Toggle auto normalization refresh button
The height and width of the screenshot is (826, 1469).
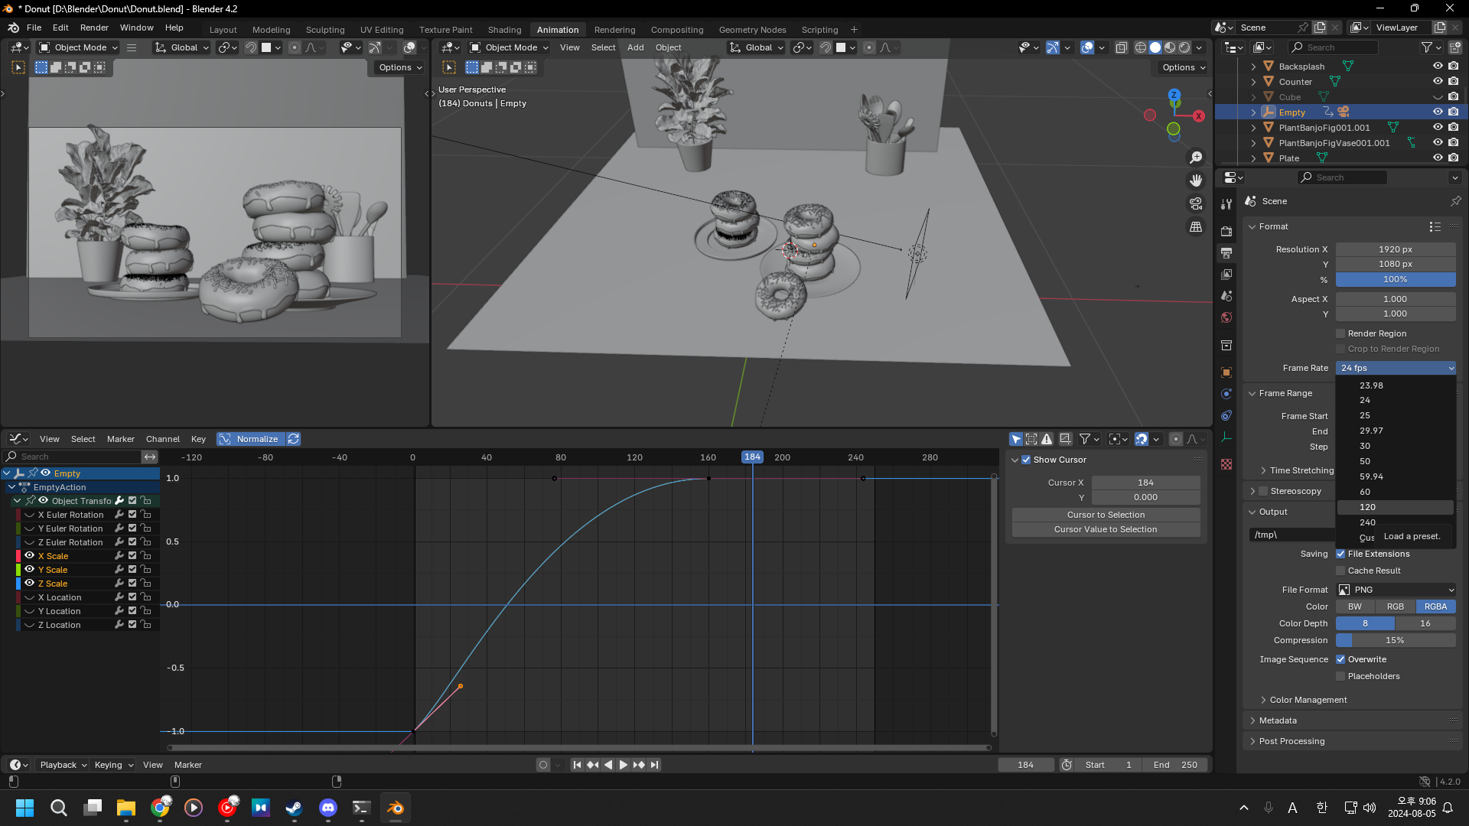click(293, 439)
